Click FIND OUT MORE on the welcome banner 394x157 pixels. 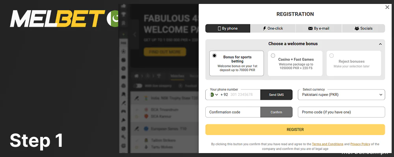pyautogui.click(x=165, y=52)
